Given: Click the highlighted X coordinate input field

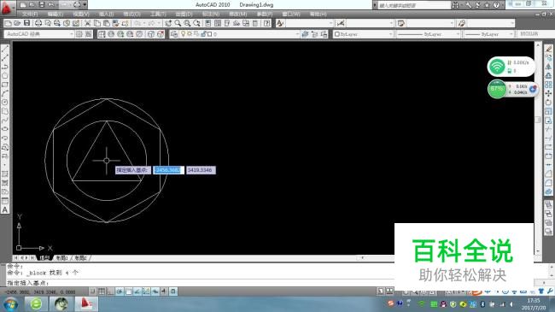Looking at the screenshot, I should pos(168,170).
